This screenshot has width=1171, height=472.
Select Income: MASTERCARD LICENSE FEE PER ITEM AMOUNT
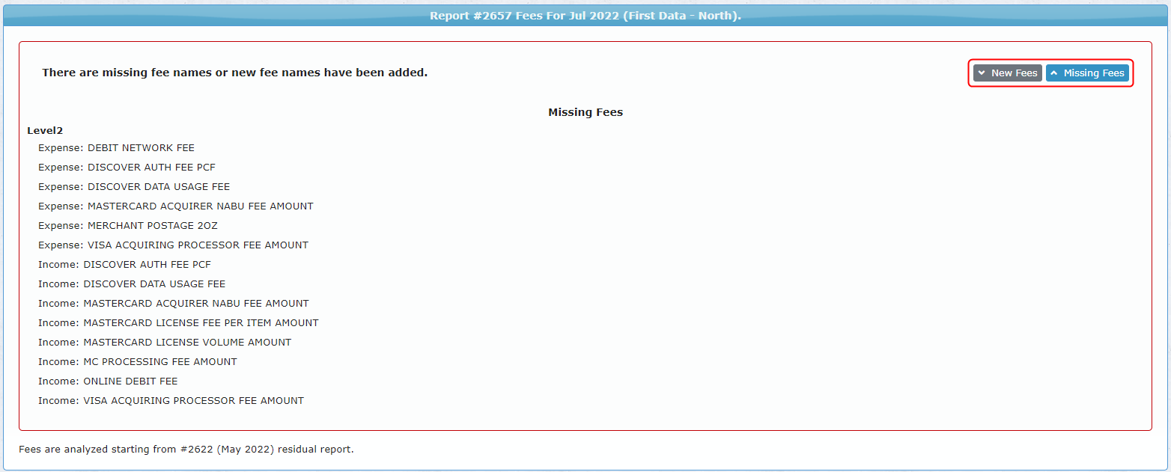click(178, 323)
